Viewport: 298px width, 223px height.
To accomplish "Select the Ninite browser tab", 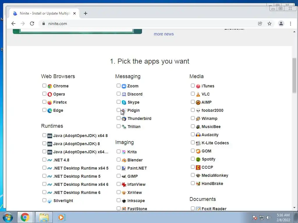I will (x=44, y=13).
